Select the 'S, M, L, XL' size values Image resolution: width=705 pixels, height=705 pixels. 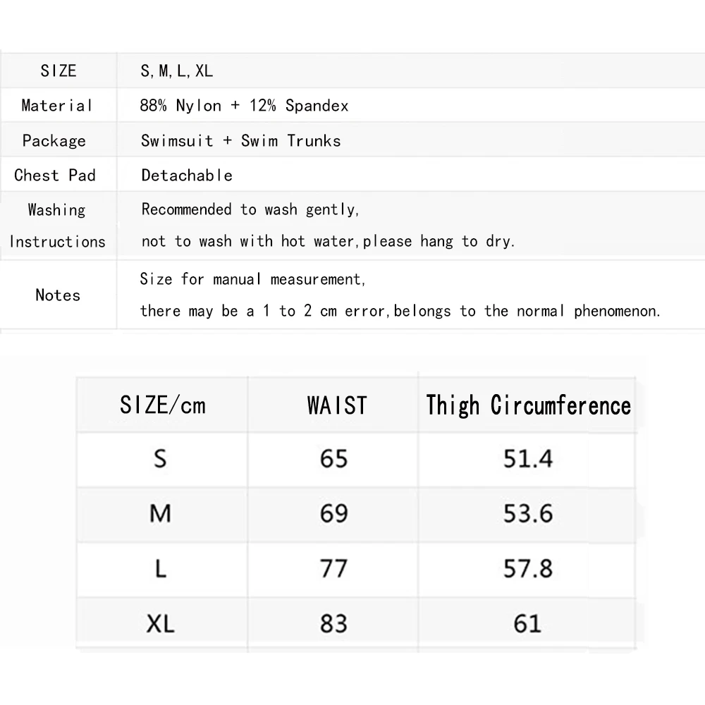(177, 71)
